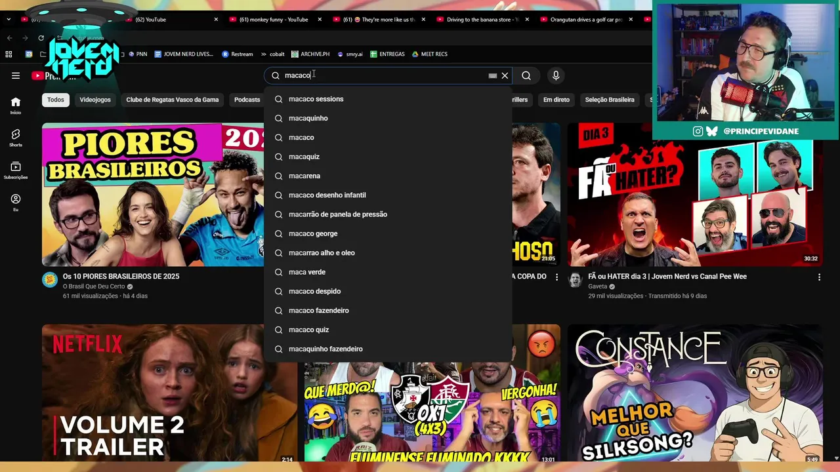Choose suggestion 'macaco despido'
This screenshot has height=472, width=840.
pyautogui.click(x=388, y=291)
